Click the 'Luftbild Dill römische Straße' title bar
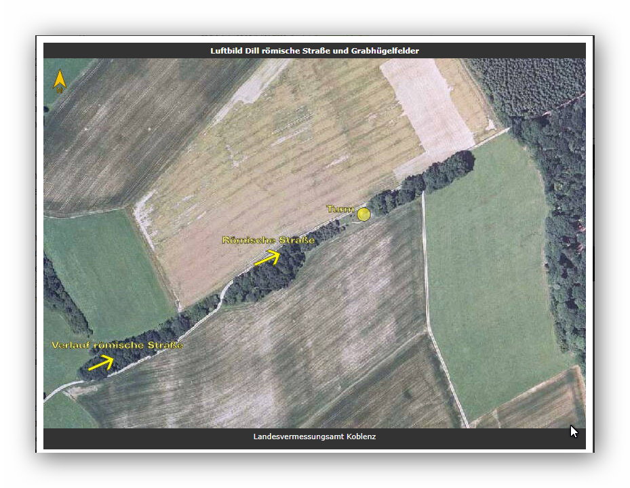This screenshot has height=488, width=630. click(314, 51)
